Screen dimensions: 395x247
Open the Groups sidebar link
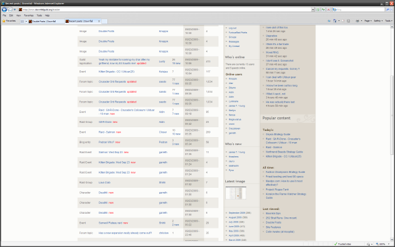(232, 37)
